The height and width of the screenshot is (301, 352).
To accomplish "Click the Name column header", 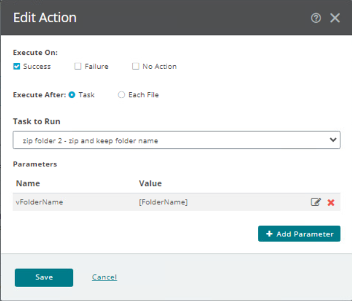I will pos(28,183).
